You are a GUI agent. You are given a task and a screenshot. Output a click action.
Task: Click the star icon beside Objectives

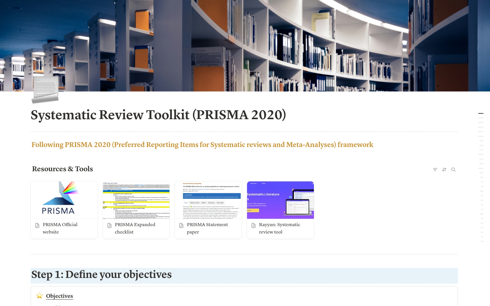tap(39, 296)
